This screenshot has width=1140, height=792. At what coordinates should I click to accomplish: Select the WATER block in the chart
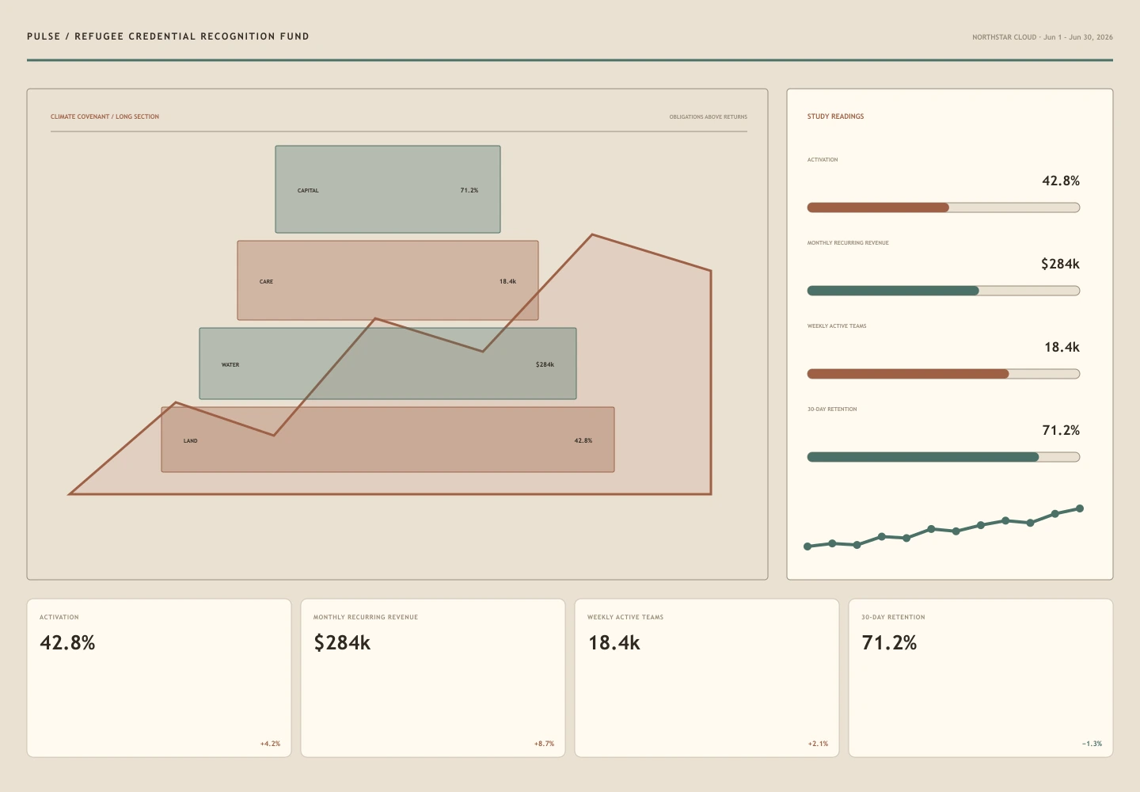pyautogui.click(x=388, y=364)
